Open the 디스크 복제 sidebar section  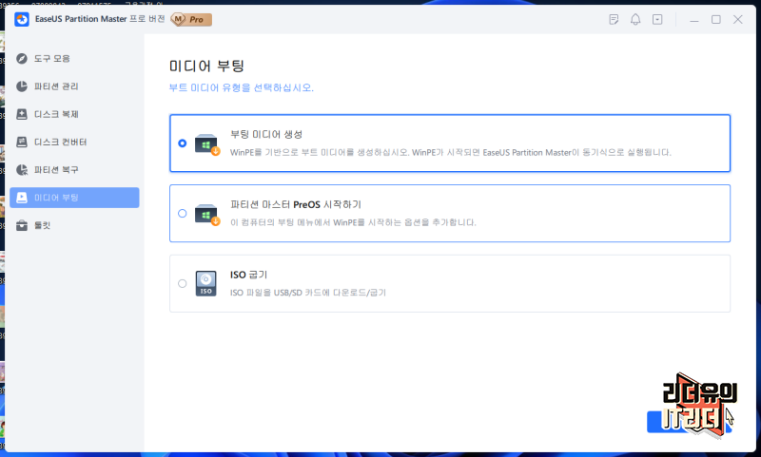[74, 114]
